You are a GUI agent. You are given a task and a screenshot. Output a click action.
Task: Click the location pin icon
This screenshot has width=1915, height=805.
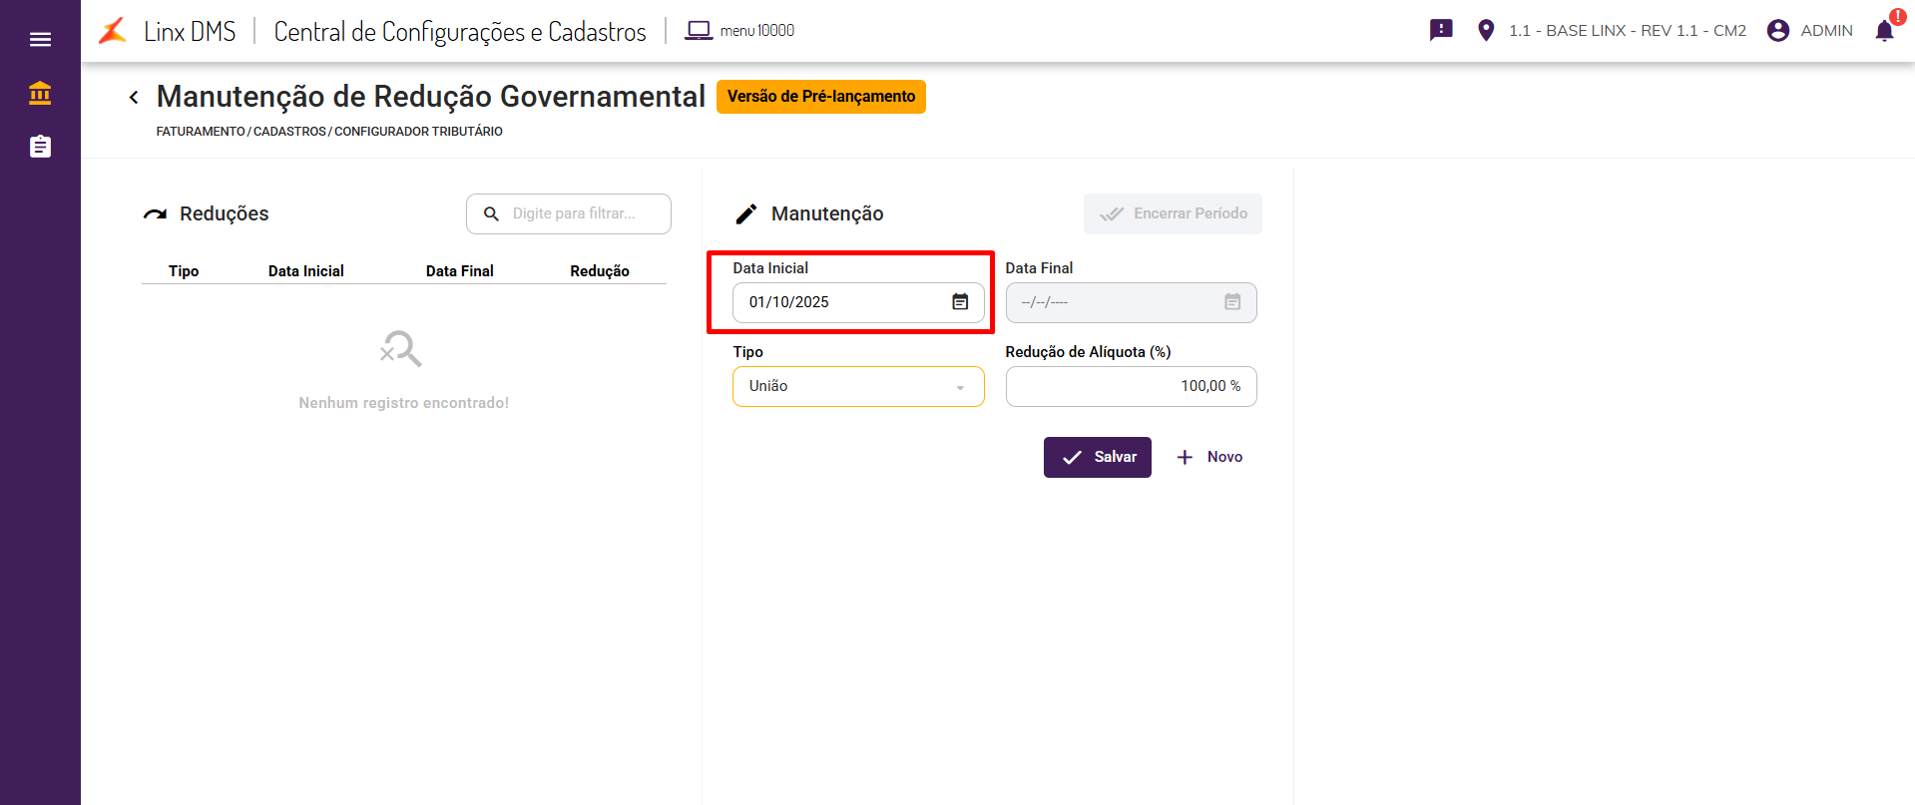pyautogui.click(x=1486, y=30)
